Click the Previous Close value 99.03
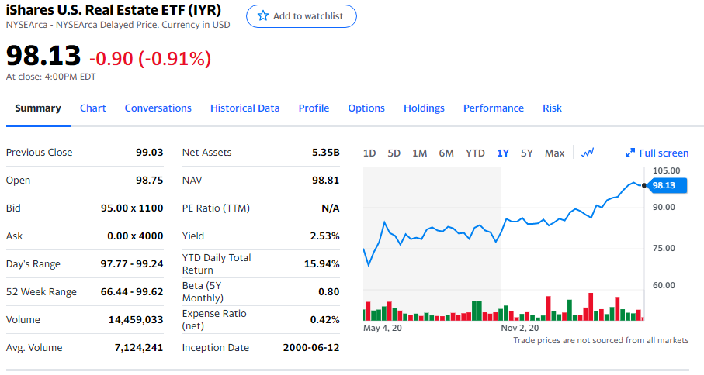704x375 pixels. pos(150,153)
